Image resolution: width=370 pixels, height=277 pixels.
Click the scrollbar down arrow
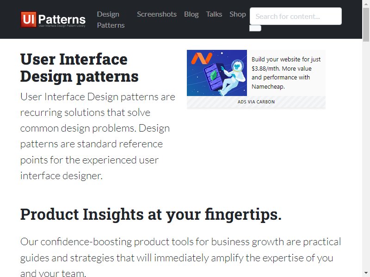[366, 273]
